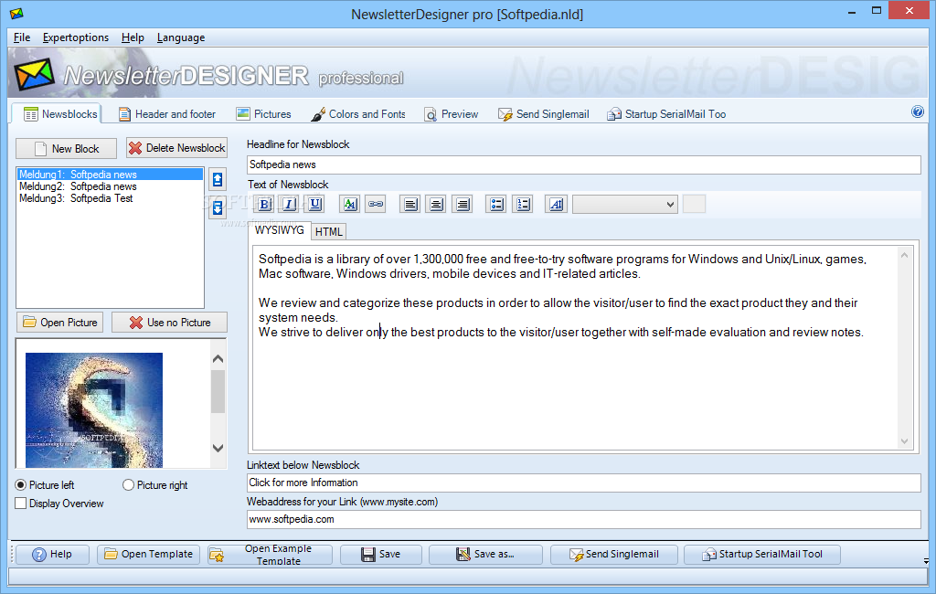Move selected newsblock up
The image size is (936, 594).
click(x=218, y=179)
